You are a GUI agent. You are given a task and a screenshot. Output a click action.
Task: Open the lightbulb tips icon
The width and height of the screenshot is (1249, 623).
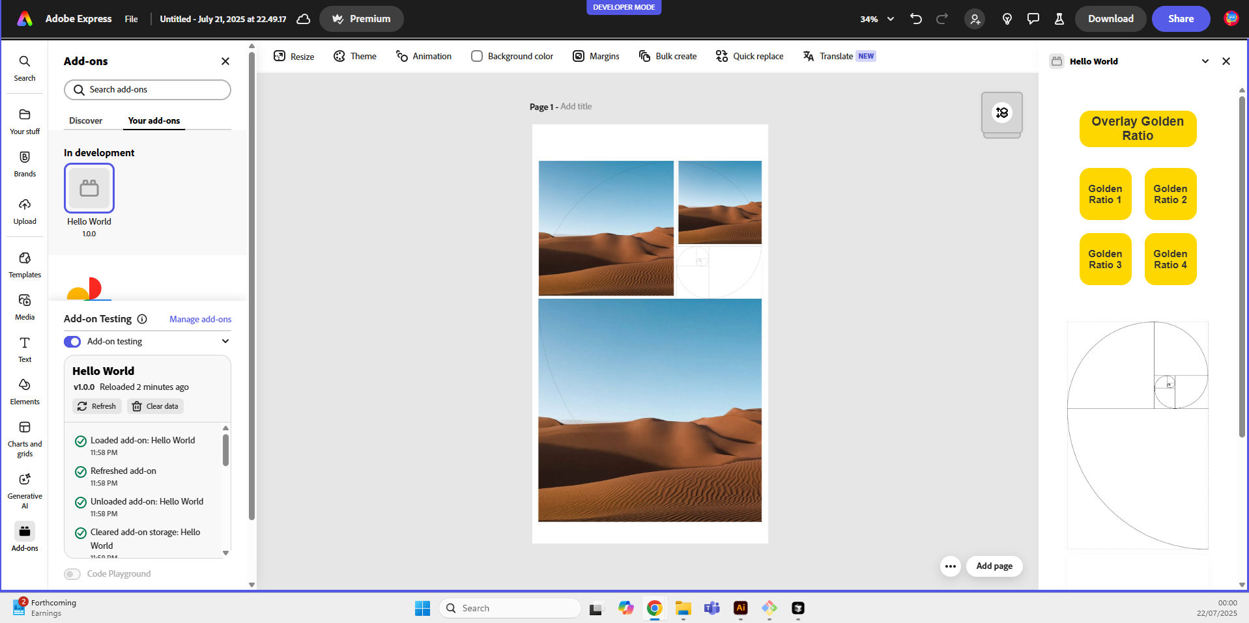pyautogui.click(x=1007, y=19)
